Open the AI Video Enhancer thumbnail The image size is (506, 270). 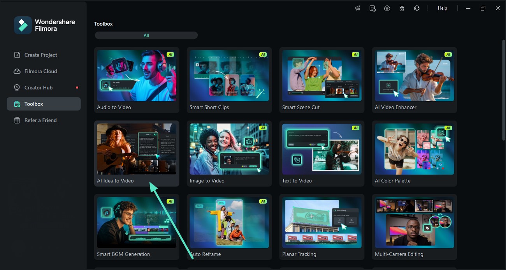coord(415,76)
